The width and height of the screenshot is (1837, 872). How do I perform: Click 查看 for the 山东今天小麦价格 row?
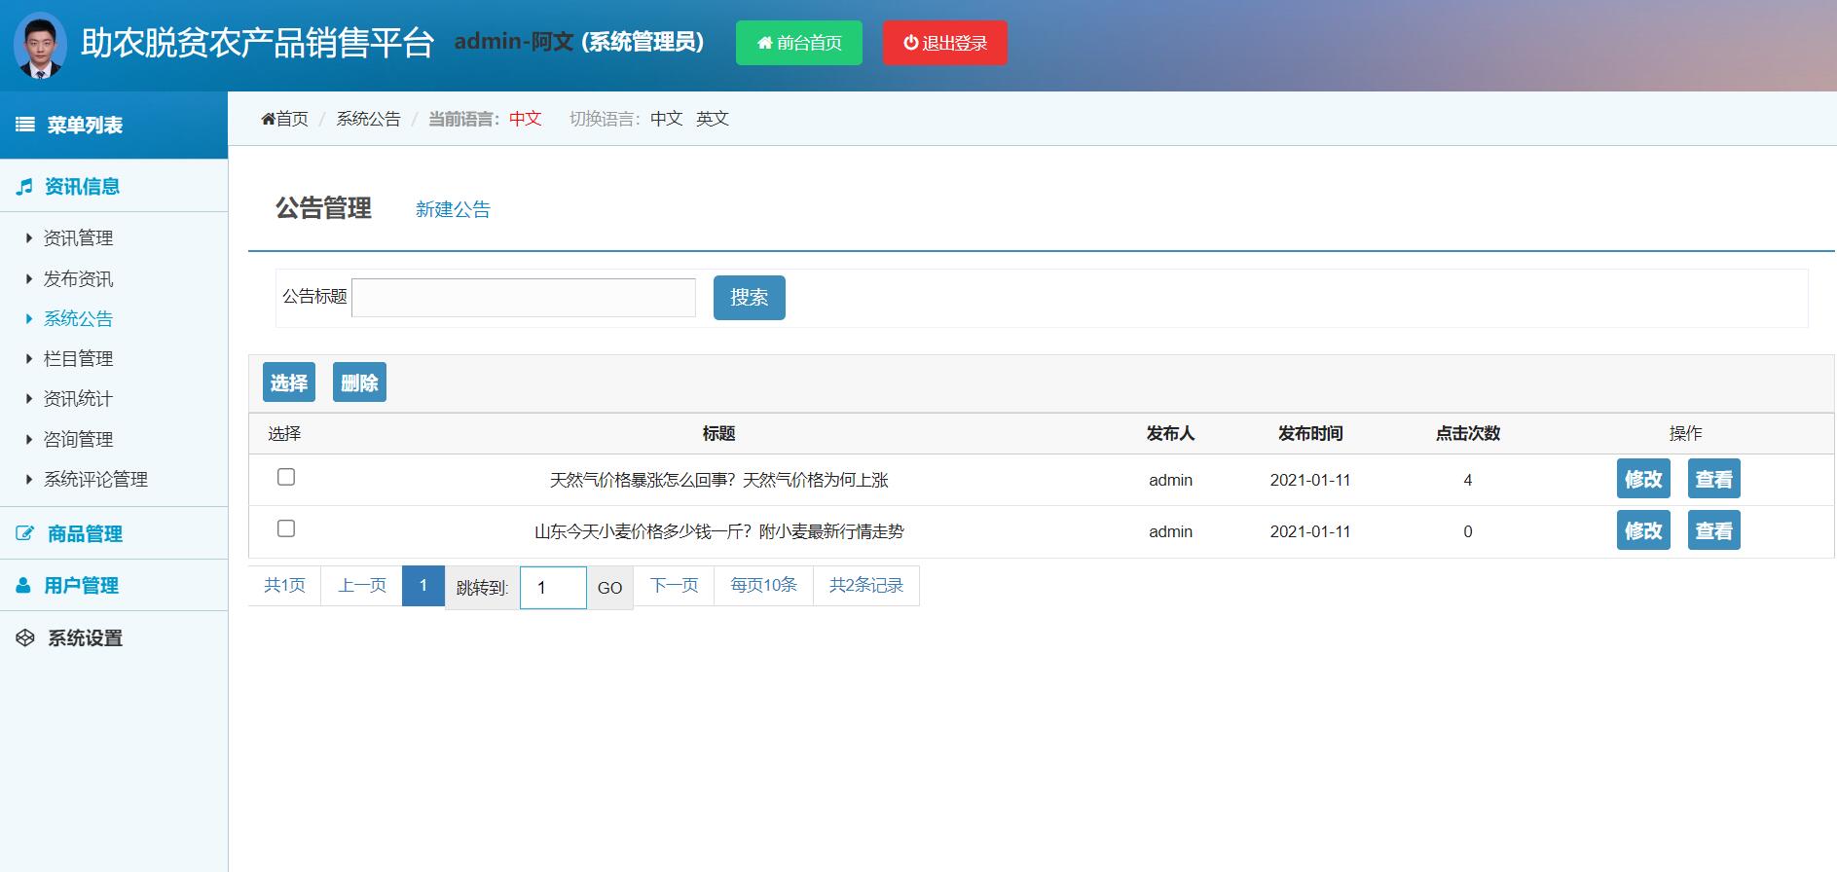[x=1713, y=530]
